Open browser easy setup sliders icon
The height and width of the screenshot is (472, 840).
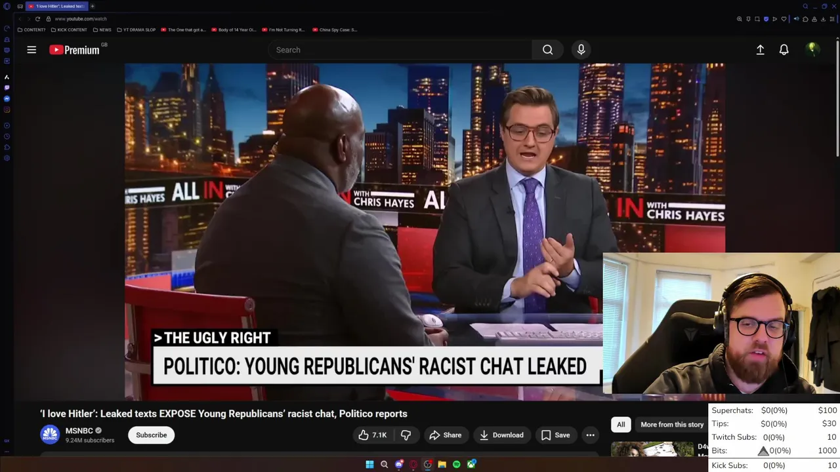(x=832, y=19)
